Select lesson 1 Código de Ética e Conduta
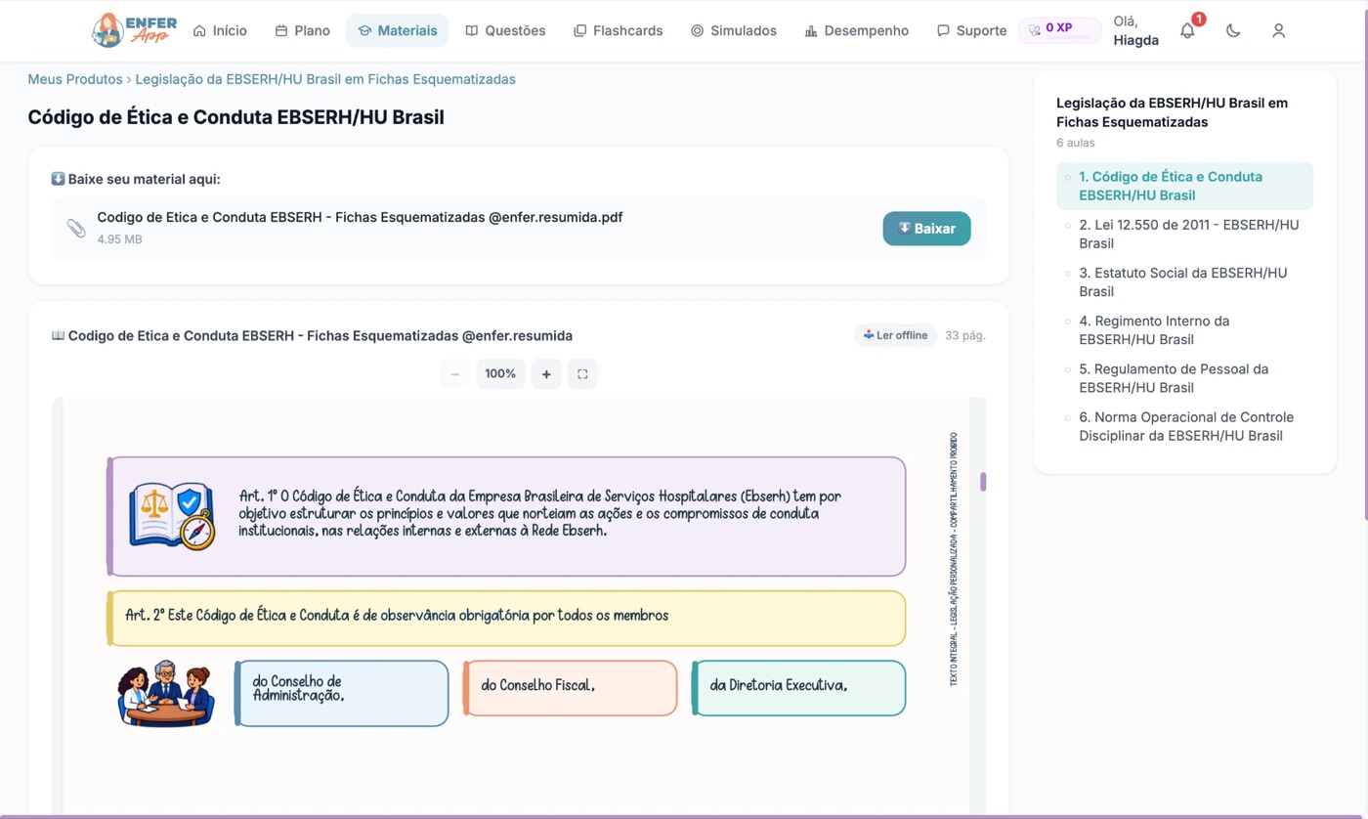Image resolution: width=1368 pixels, height=819 pixels. [1184, 186]
